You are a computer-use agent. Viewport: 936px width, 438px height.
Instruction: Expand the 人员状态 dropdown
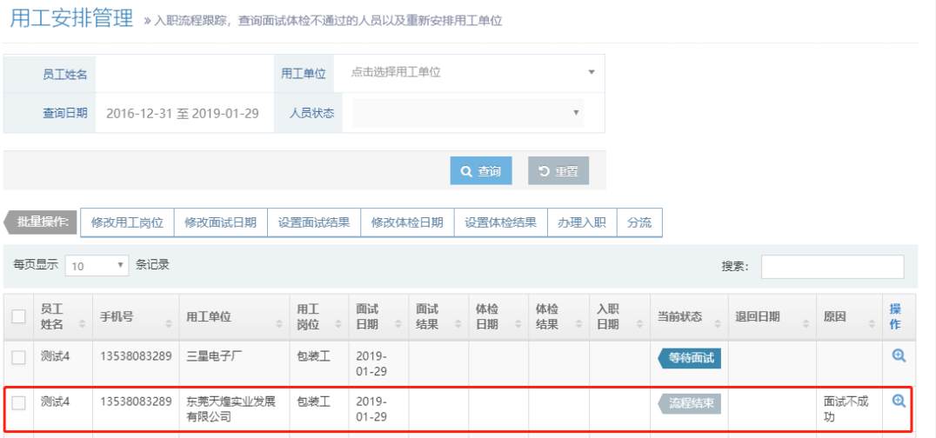pyautogui.click(x=463, y=113)
